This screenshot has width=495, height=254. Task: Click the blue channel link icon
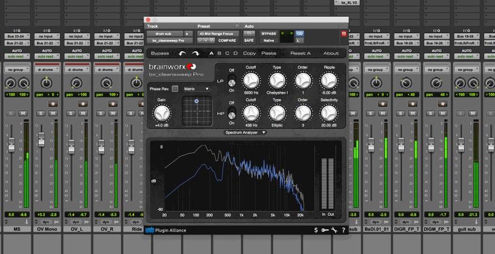tap(299, 33)
